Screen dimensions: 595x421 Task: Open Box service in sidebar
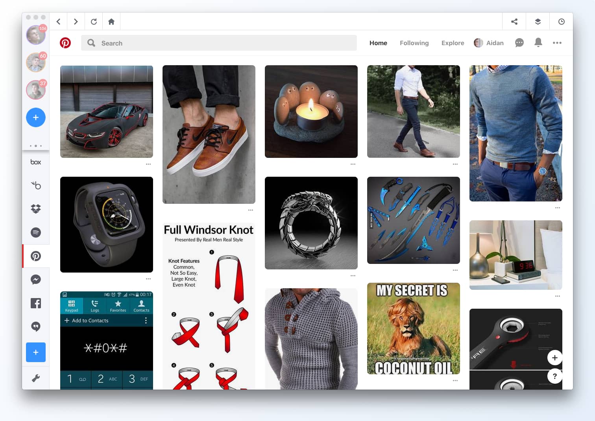click(36, 162)
